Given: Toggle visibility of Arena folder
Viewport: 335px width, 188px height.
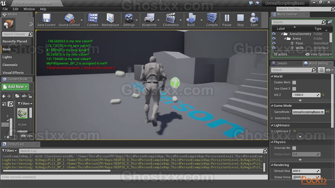Looking at the screenshot, I should [x=274, y=39].
